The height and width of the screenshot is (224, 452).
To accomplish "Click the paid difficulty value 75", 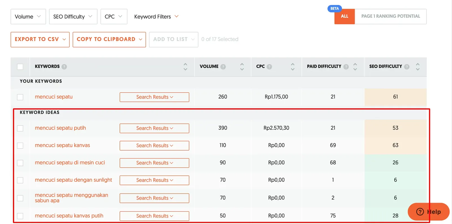I will (x=333, y=216).
